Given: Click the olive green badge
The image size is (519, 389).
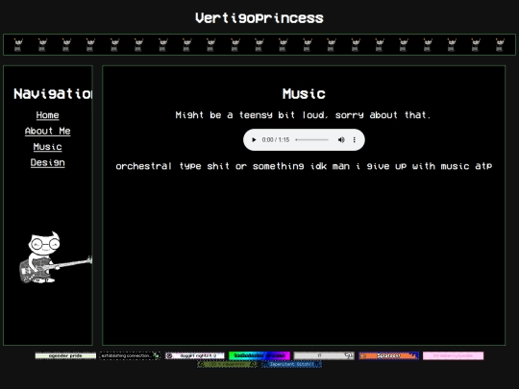Looking at the screenshot, I should (227, 364).
